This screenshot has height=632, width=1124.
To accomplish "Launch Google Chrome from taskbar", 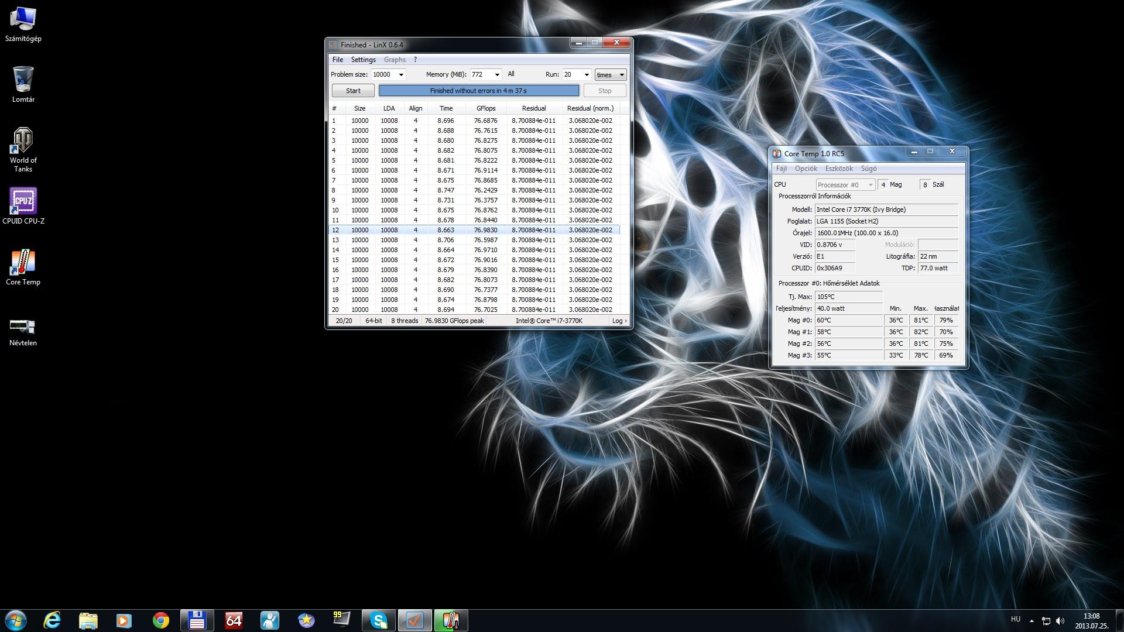I will point(160,620).
